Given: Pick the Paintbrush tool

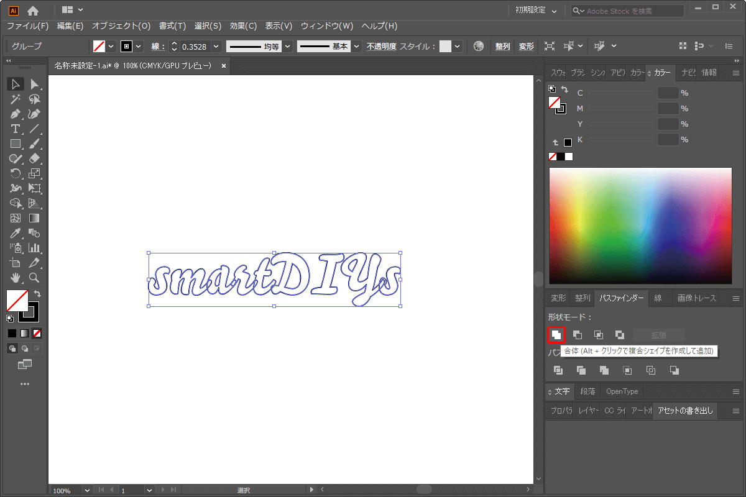Looking at the screenshot, I should tap(35, 144).
